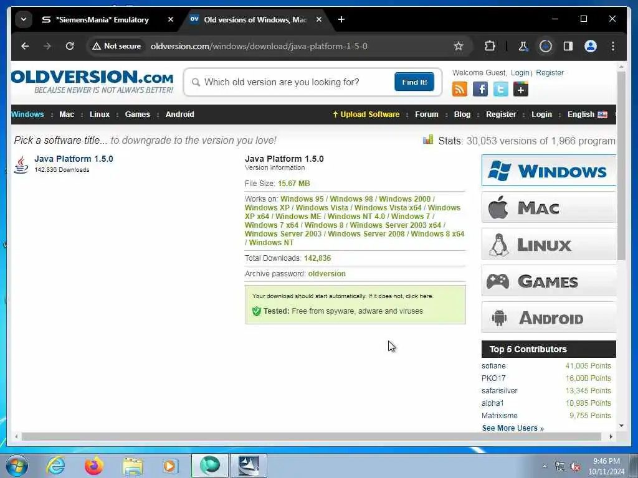Click the Register link beside Welcome Guest
638x478 pixels.
click(550, 72)
